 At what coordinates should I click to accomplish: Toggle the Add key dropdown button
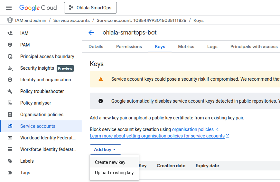(106, 149)
